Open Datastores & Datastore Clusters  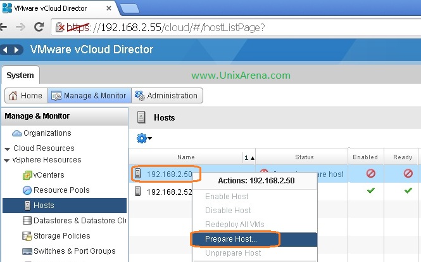coord(80,221)
